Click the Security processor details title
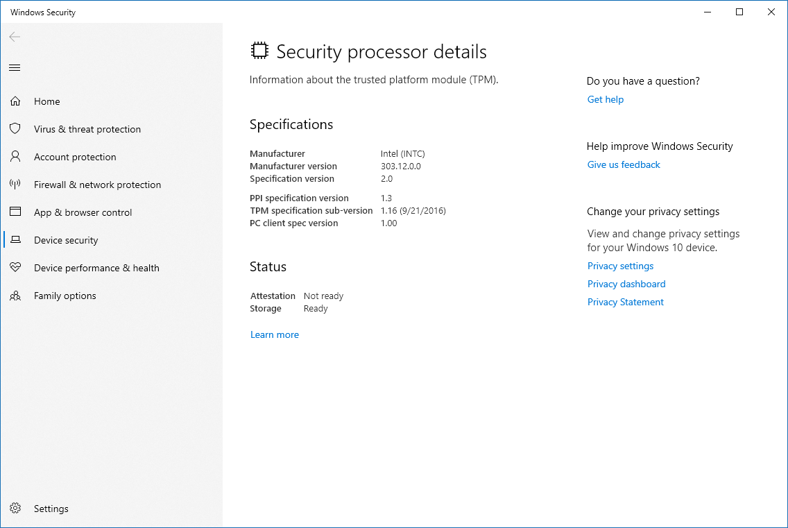Image resolution: width=788 pixels, height=528 pixels. [x=382, y=51]
